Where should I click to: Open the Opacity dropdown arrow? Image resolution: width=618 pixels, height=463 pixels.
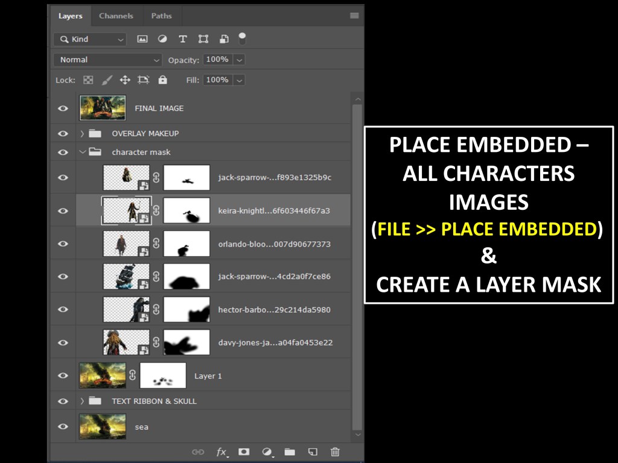coord(239,60)
